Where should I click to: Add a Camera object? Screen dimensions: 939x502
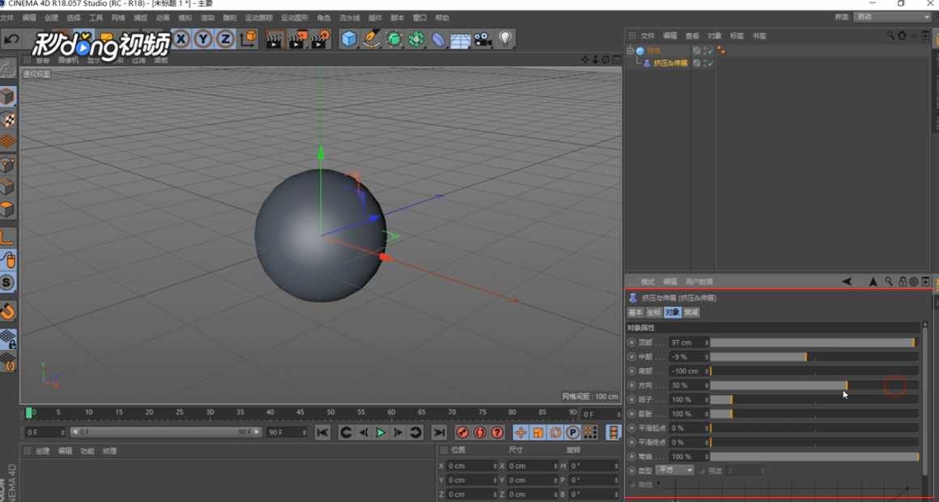point(482,40)
